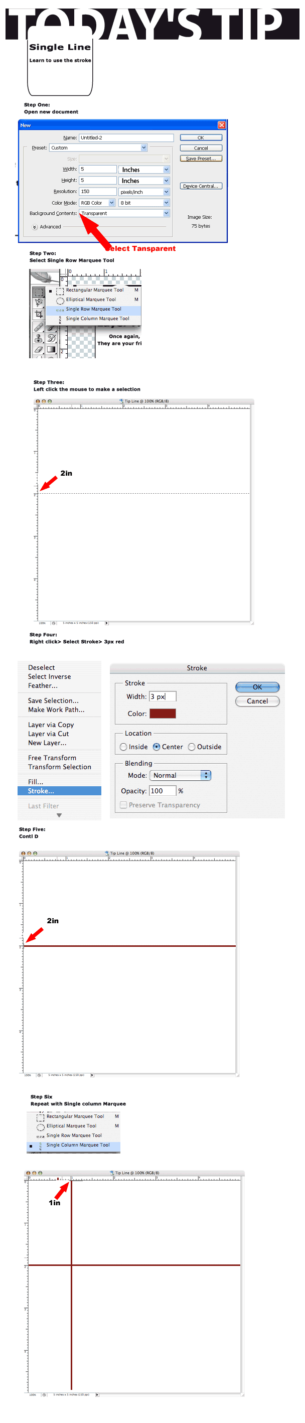Expand the Advanced section in New dialog
This screenshot has width=305, height=1423.
click(35, 227)
